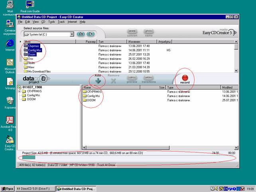Viewport: 256px width, 192px height.
Task: Open the Track menu
Action: click(x=61, y=22)
